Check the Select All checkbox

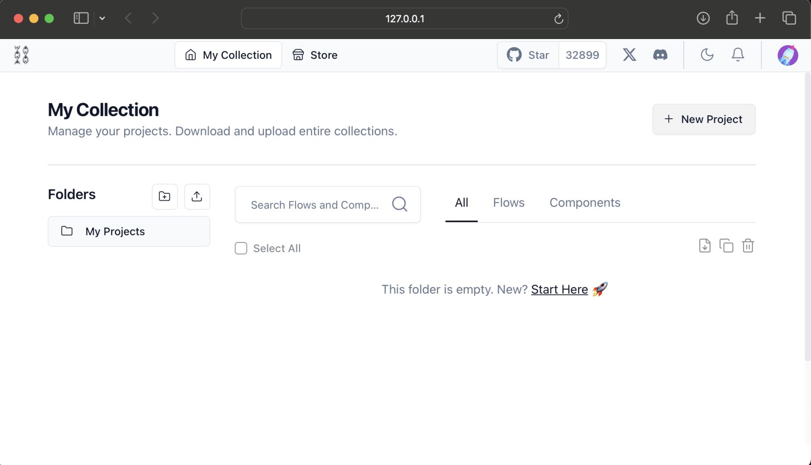pyautogui.click(x=241, y=248)
